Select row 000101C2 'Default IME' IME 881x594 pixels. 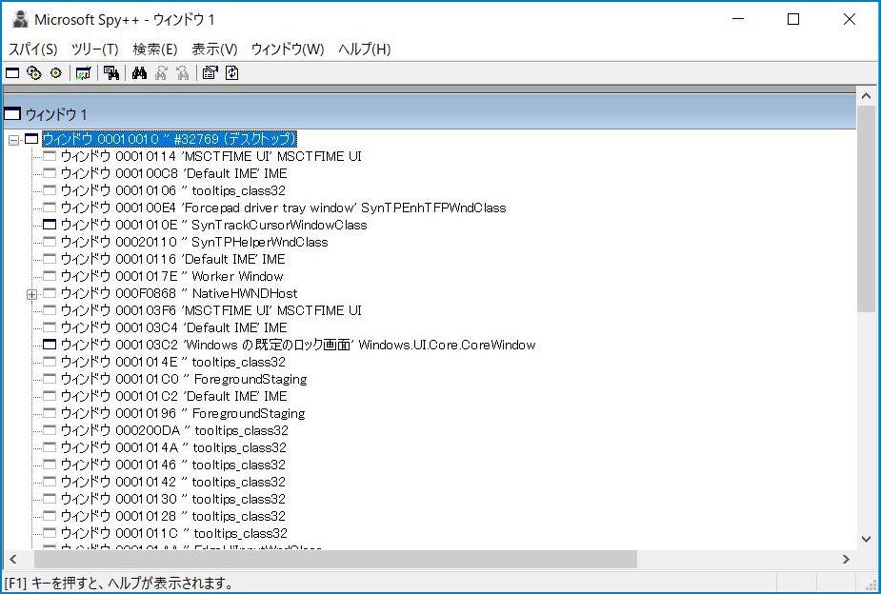(173, 396)
